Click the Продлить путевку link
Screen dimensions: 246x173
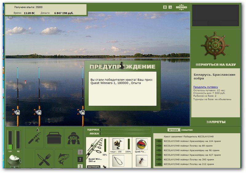point(205,87)
